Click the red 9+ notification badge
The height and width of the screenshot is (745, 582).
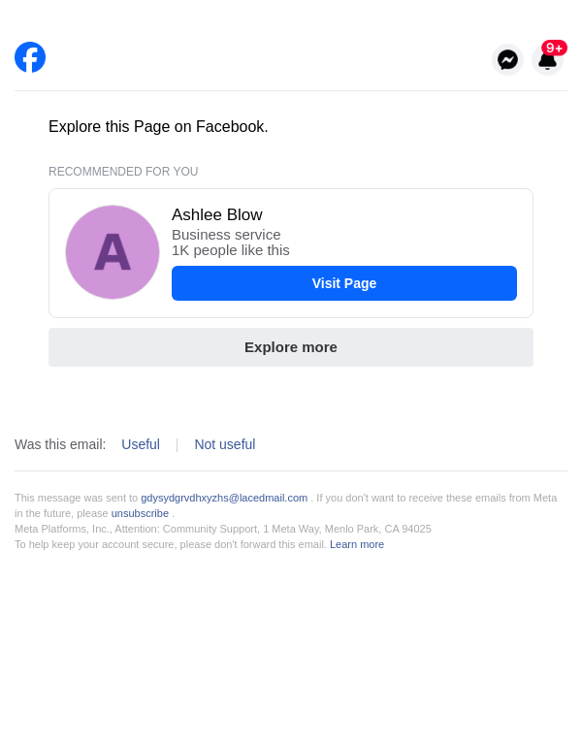pyautogui.click(x=555, y=48)
